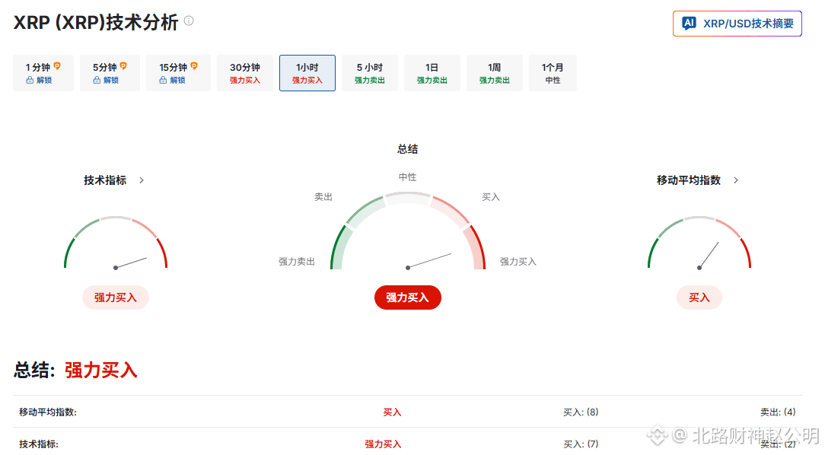Screen dimensions: 825x455
Task: Click the 移动平均指数: row label
Action: click(x=48, y=412)
